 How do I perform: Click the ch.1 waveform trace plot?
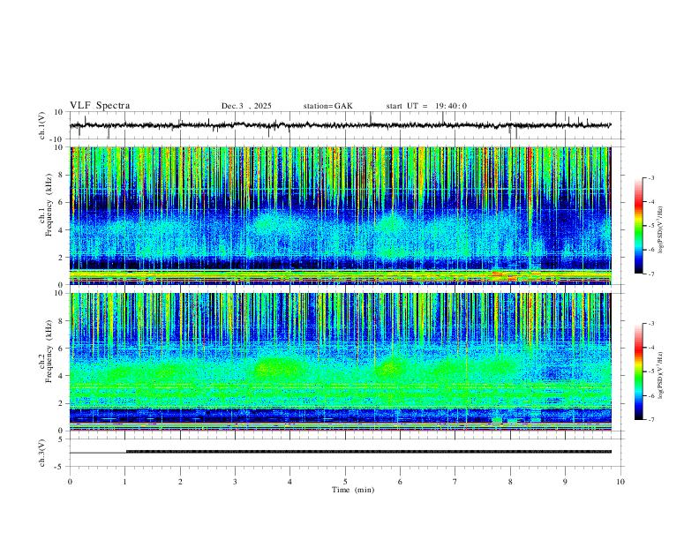click(341, 125)
